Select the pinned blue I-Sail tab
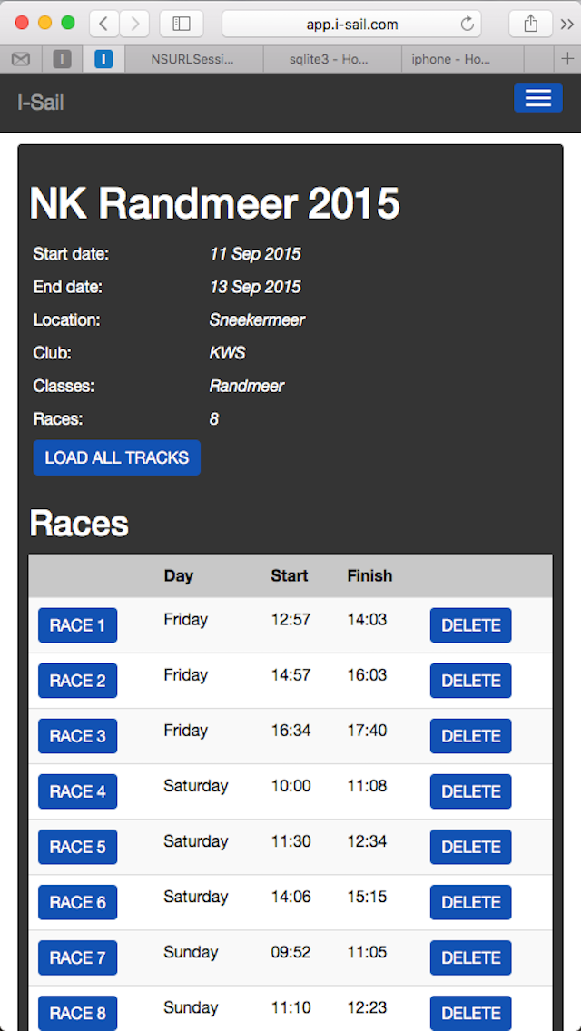The image size is (581, 1031). click(103, 59)
